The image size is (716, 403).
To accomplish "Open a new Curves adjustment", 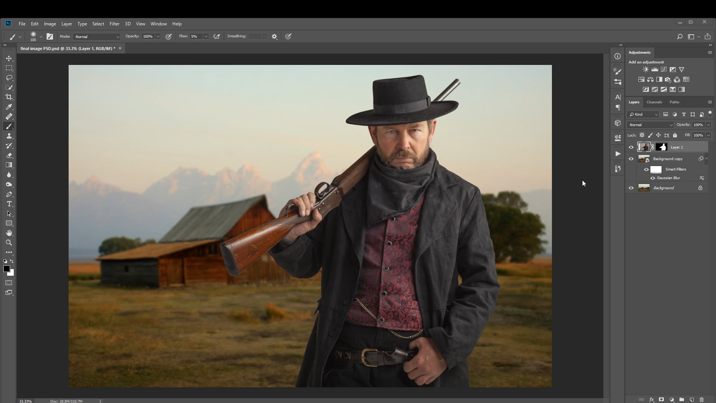I will [664, 69].
